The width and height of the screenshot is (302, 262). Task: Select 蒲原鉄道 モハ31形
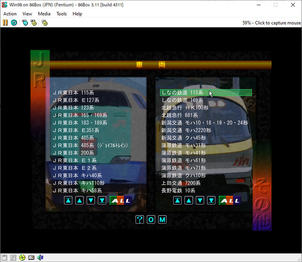(184, 145)
